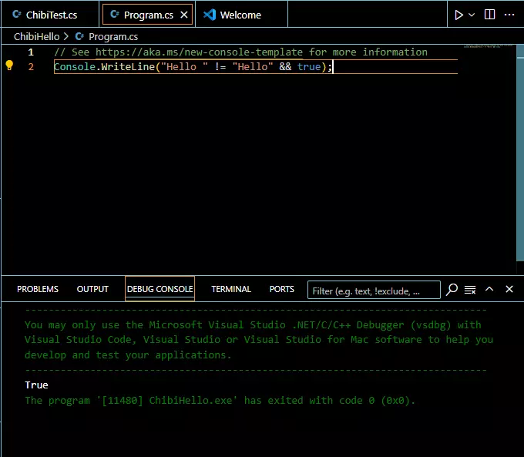Viewport: 524px width, 457px height.
Task: Close the bottom panel
Action: [x=509, y=289]
